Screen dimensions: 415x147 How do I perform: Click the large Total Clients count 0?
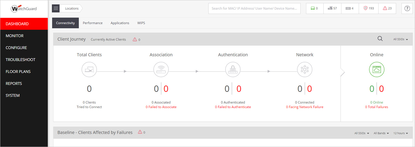coord(89,89)
